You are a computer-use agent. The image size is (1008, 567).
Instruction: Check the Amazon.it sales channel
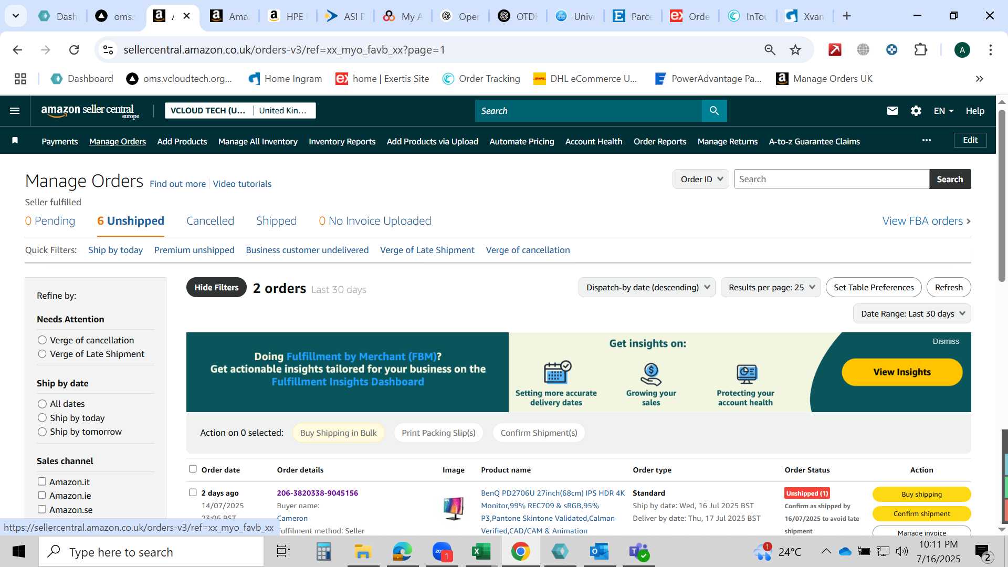coord(42,481)
